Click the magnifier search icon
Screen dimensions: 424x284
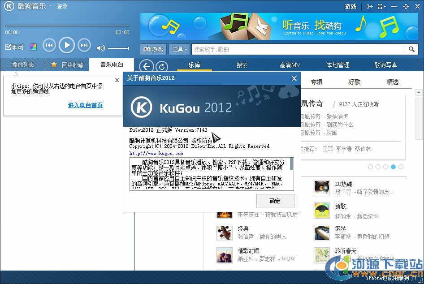[411, 49]
